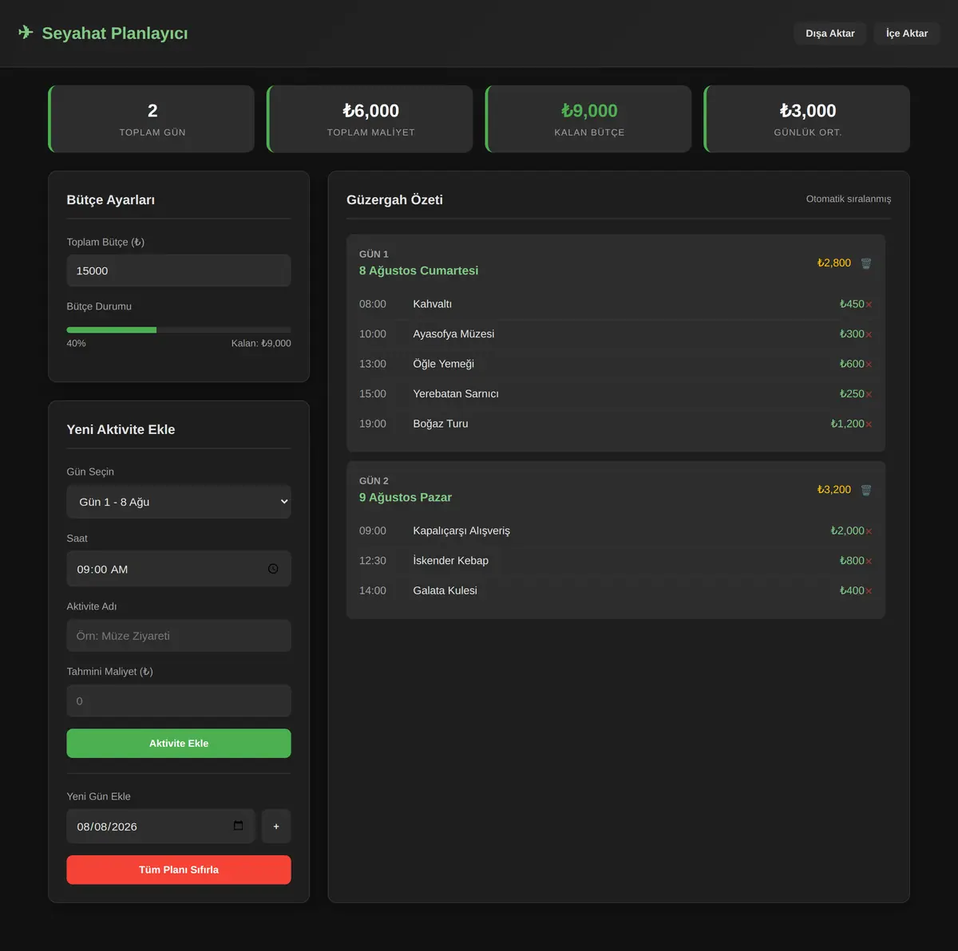Click the Kalan: ₺9,000 budget text
Viewport: 958px width, 951px height.
point(261,343)
